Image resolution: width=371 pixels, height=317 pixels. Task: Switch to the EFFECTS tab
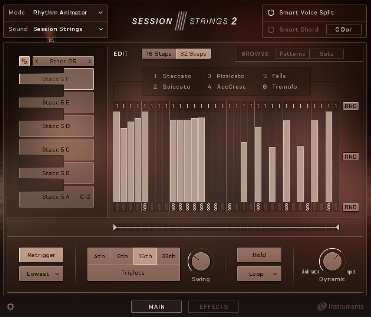[213, 307]
